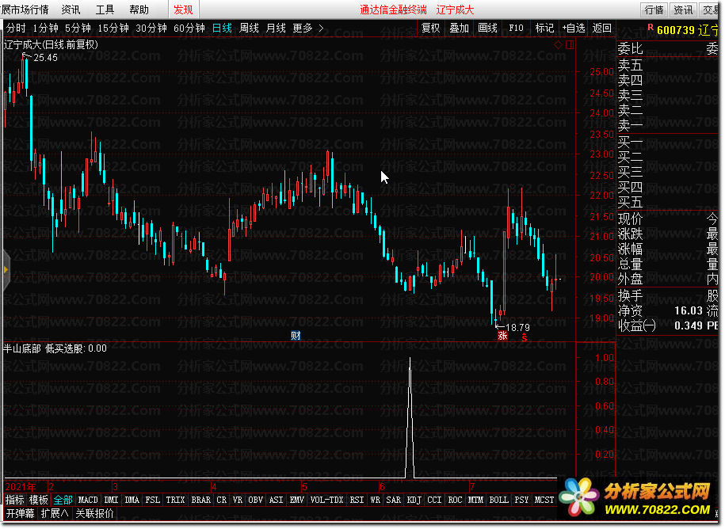
Task: Open the 工具 menu
Action: point(105,10)
